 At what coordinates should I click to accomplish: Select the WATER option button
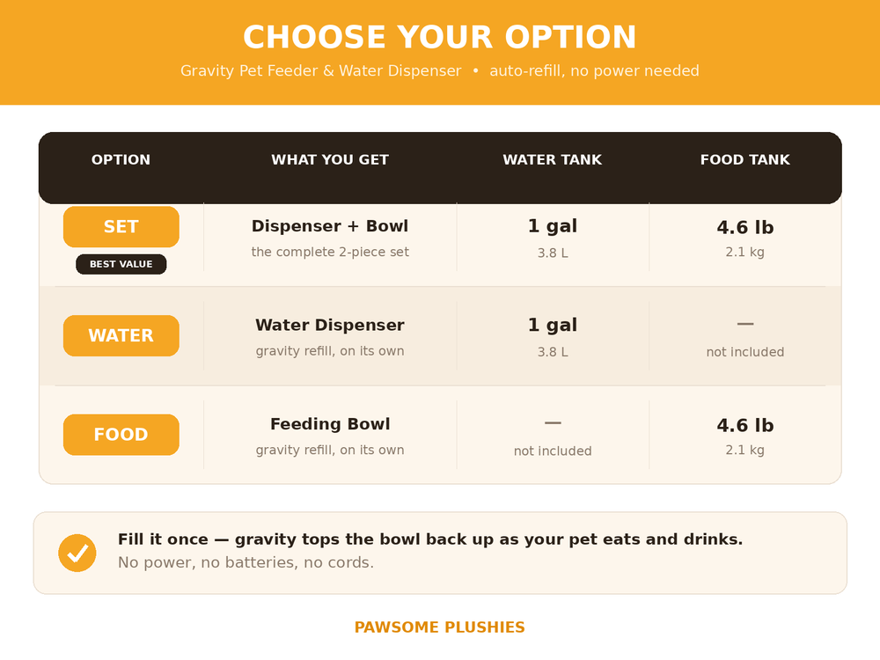(121, 335)
